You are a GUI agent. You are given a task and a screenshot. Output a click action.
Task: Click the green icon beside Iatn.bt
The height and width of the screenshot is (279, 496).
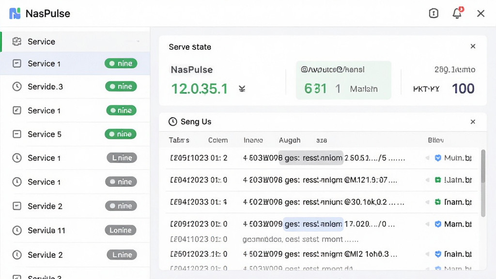tap(438, 180)
